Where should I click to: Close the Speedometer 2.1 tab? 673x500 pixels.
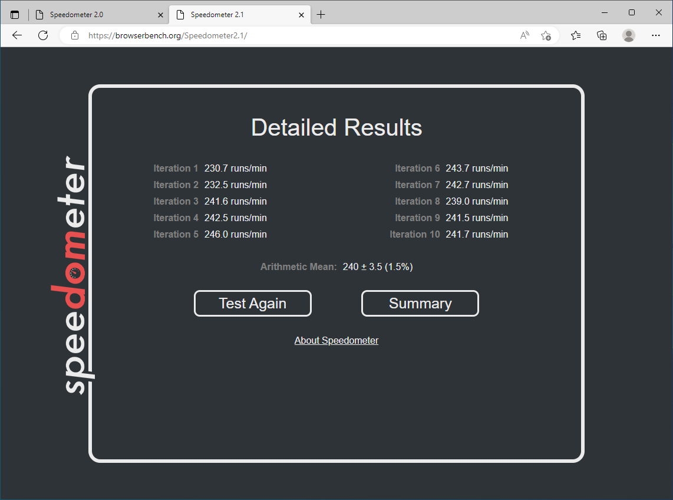[301, 15]
